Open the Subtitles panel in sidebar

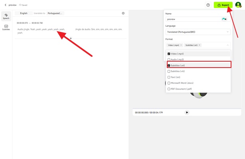6,27
